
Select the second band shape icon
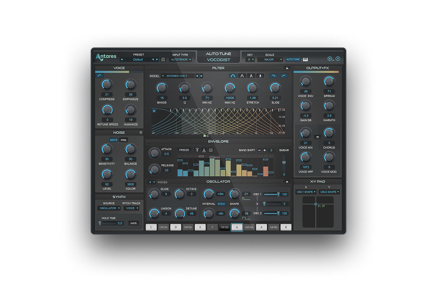coord(242,76)
